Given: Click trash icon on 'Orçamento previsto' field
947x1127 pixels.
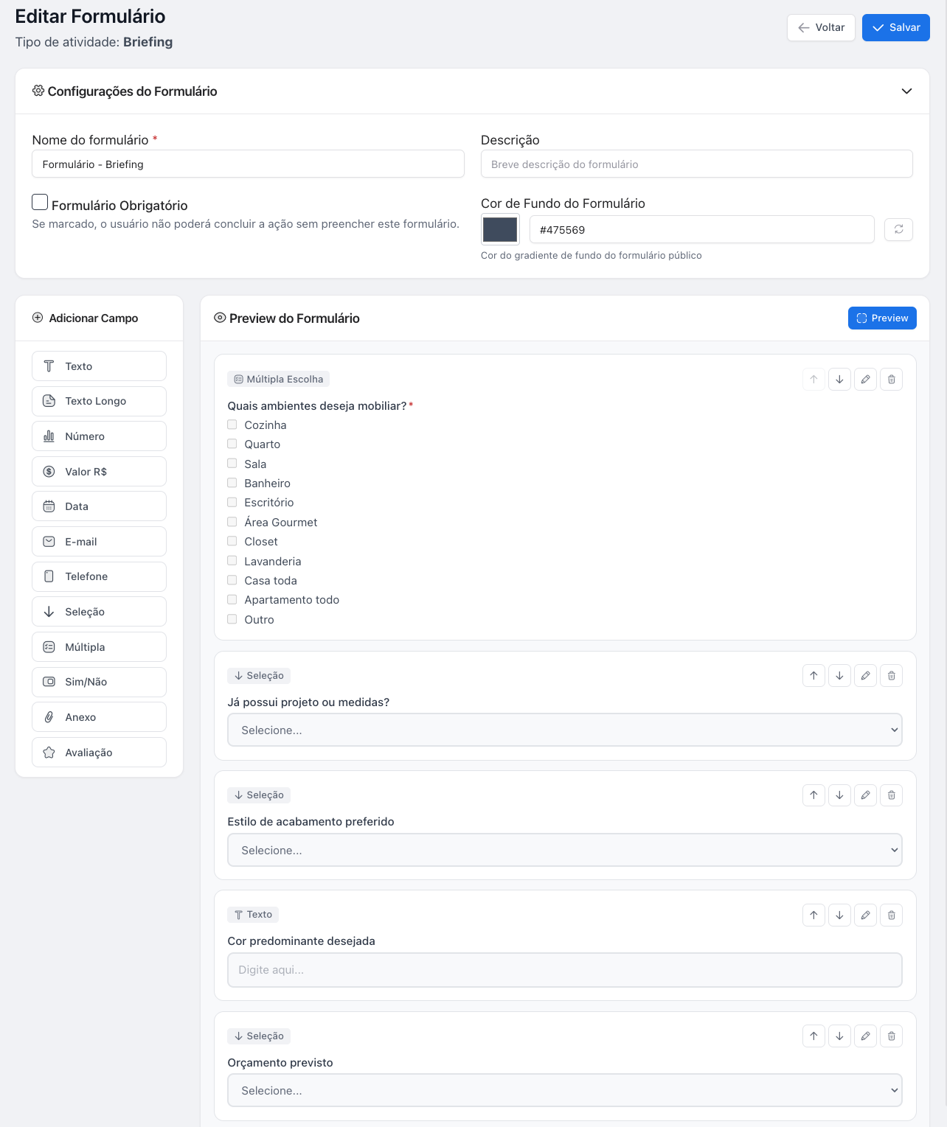Looking at the screenshot, I should pos(891,1036).
